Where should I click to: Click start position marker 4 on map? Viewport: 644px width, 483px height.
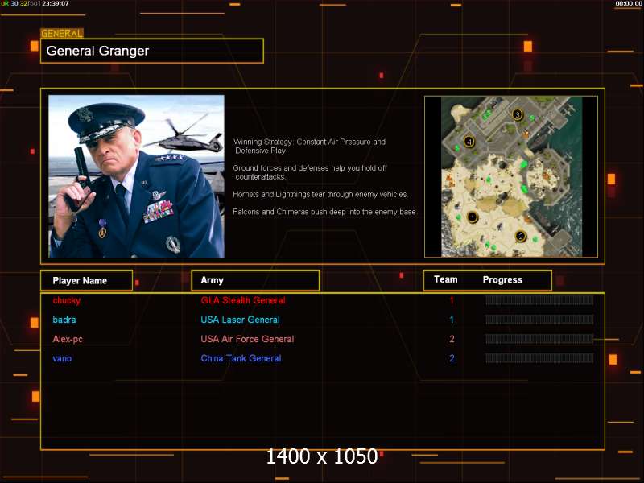coord(469,142)
